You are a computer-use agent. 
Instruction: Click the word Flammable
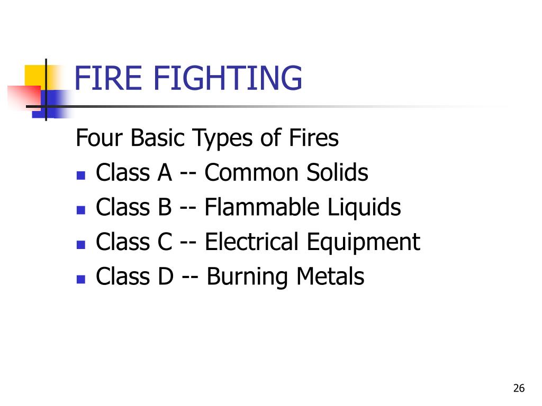click(x=261, y=207)
